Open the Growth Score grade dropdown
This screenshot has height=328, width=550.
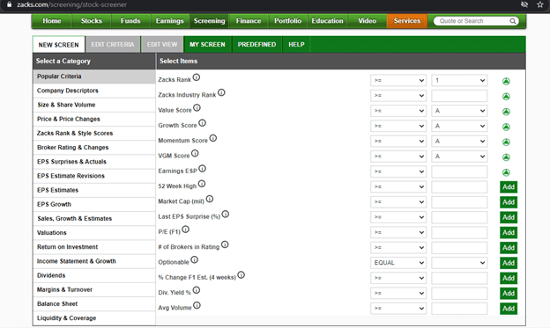pyautogui.click(x=459, y=126)
